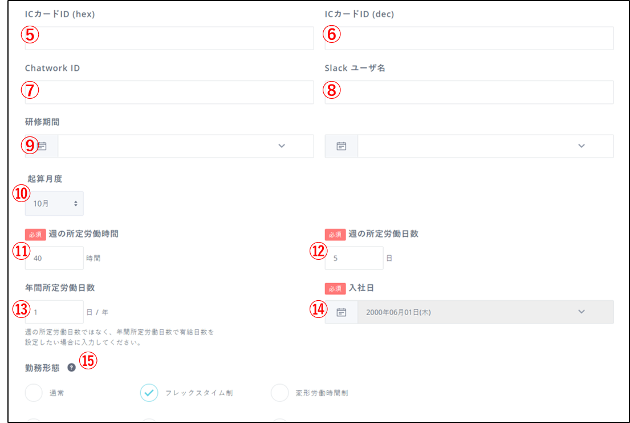Screen dimensions: 630x423
Task: Expand the 研修期間 end date chevron
Action: [581, 146]
